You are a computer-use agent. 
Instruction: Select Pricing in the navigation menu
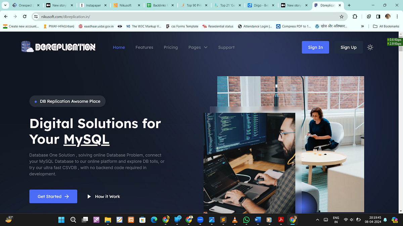[171, 47]
